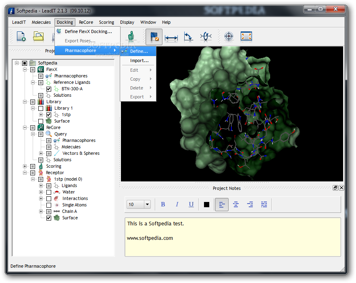Screen dimensions: 356x283
Task: Apply underline formatting in Project Notes
Action: (191, 204)
